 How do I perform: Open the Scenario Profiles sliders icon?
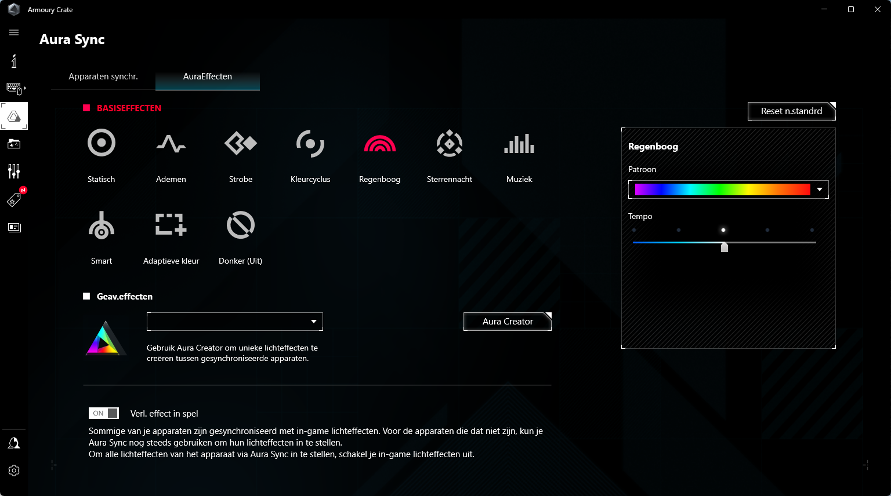tap(14, 171)
